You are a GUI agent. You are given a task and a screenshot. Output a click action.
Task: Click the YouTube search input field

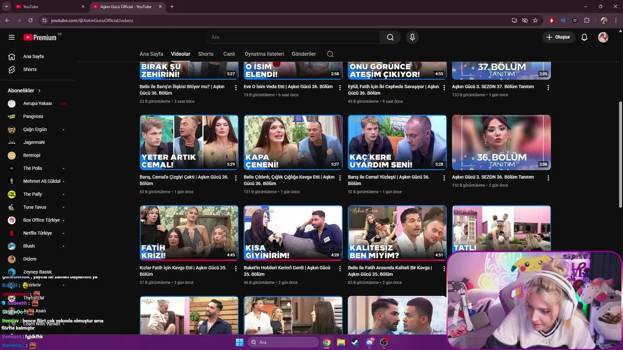(x=293, y=37)
